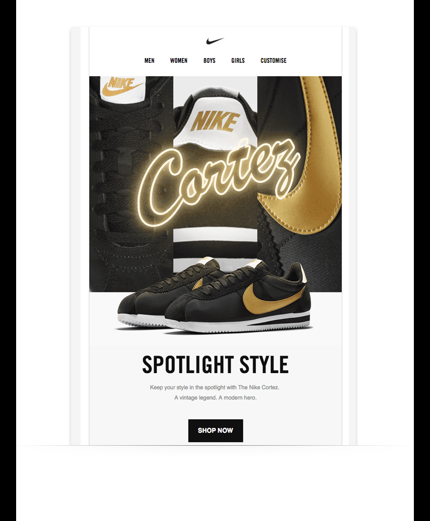
Task: Click 'A vintage legend. A modern hero.' line
Action: tap(216, 398)
